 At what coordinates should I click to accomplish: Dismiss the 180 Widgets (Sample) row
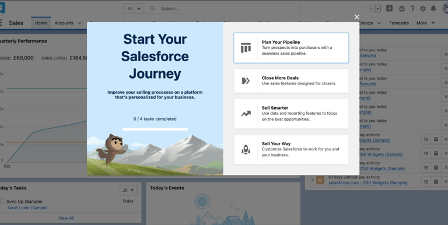point(445,153)
